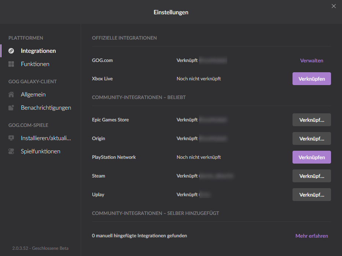This screenshot has width=342, height=256.
Task: Click Xbox Live 'Noch nicht verknüpft' status
Action: point(199,78)
